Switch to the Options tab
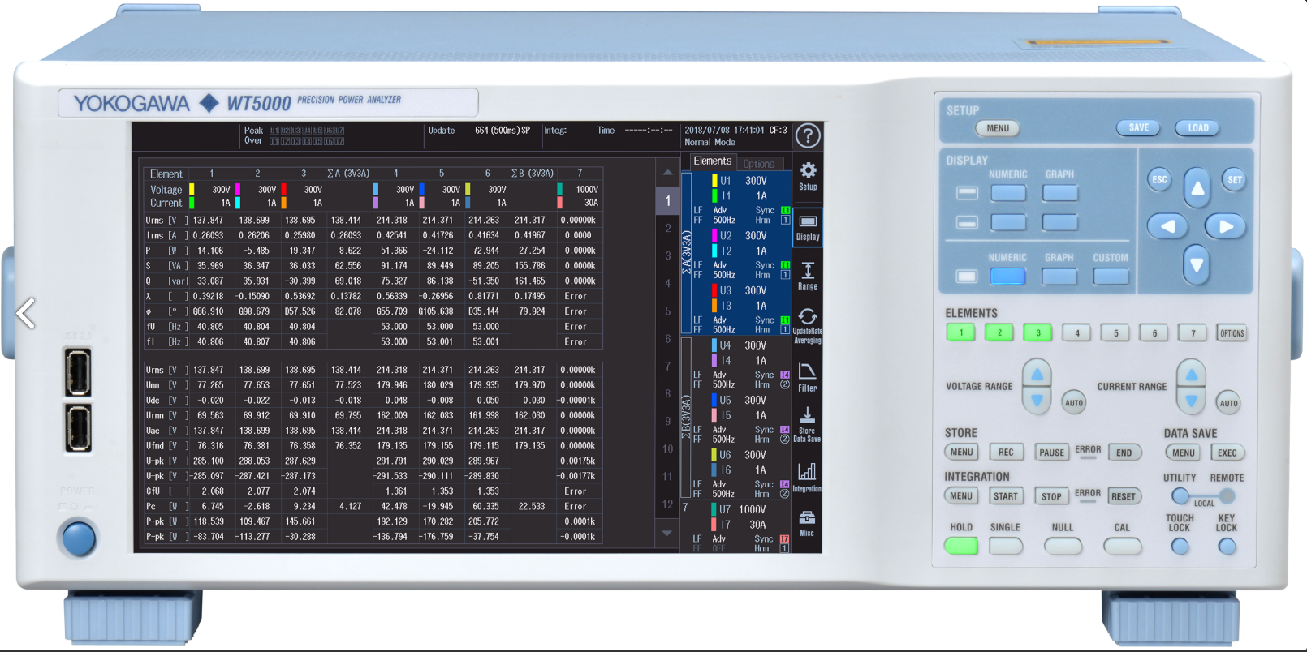This screenshot has width=1307, height=652. point(759,164)
